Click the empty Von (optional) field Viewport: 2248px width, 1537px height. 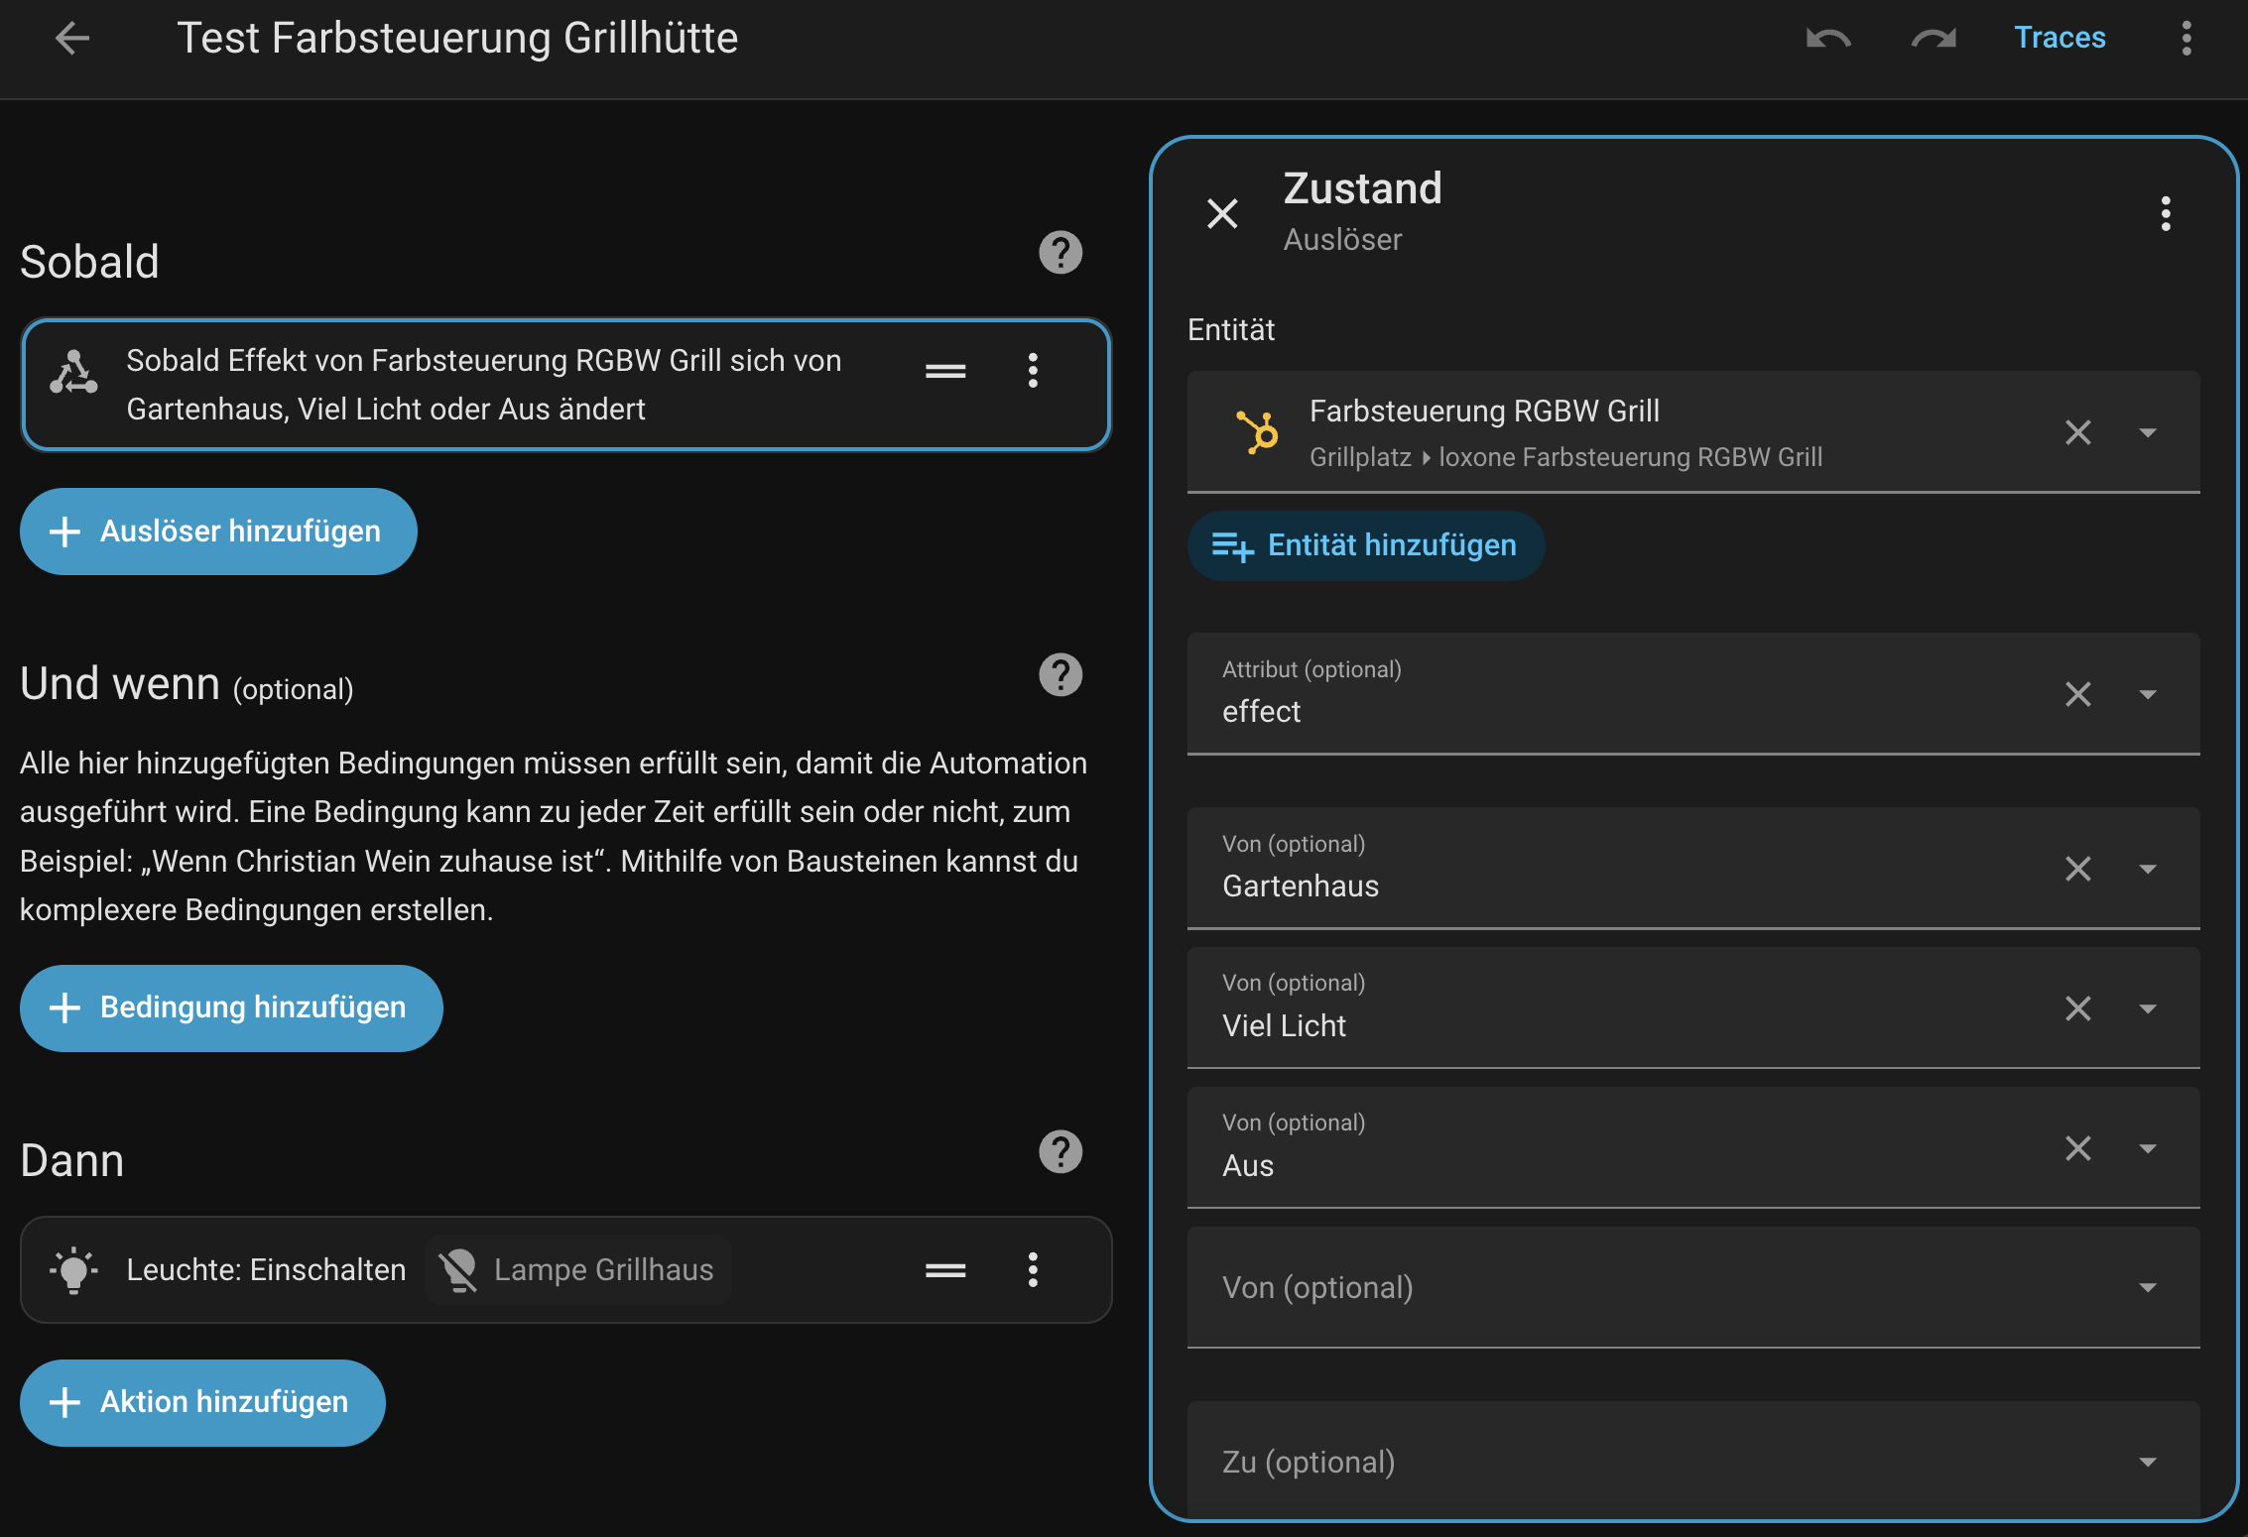[1667, 1287]
